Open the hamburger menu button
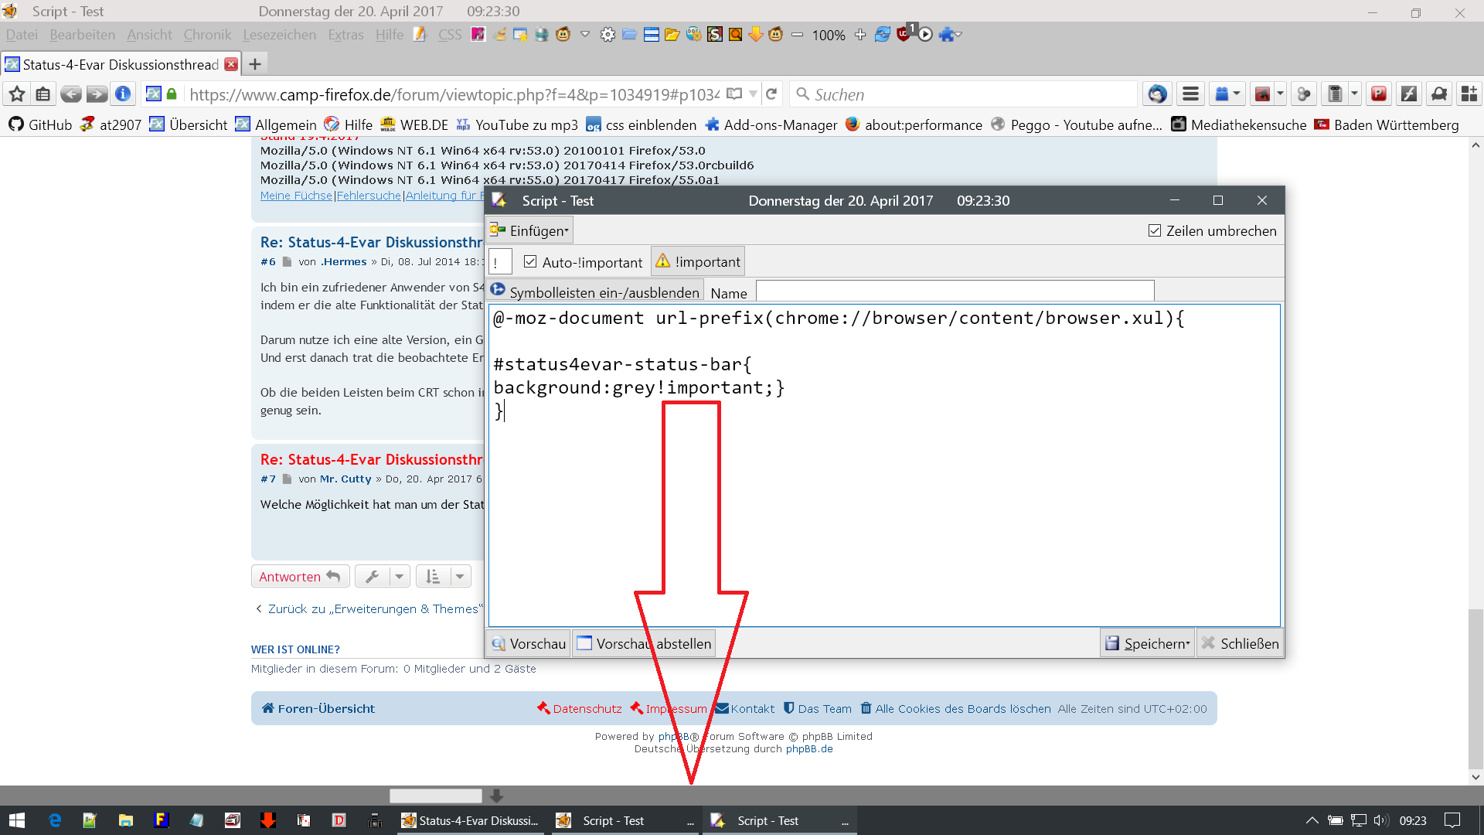Viewport: 1484px width, 835px height. [1190, 94]
